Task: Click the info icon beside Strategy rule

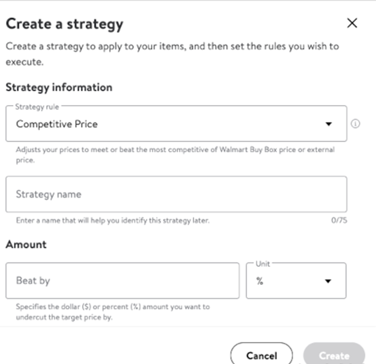Action: pos(355,124)
